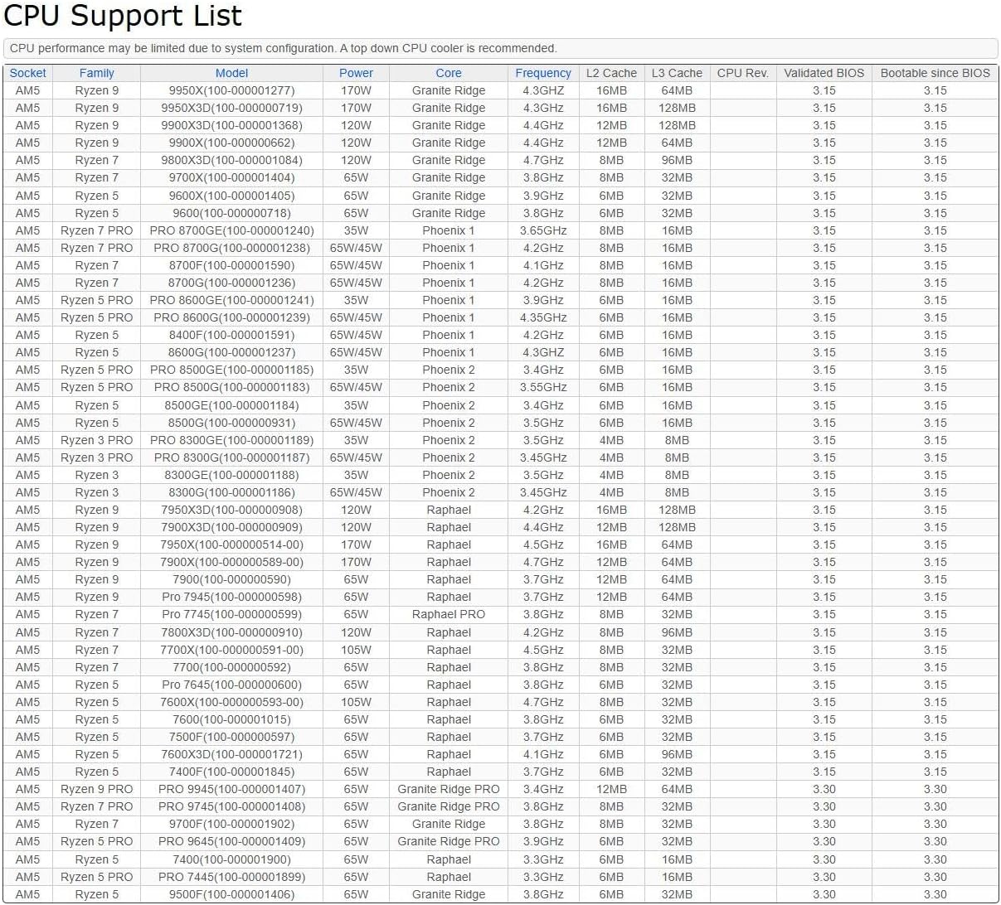Select model 9900X3D(100-000001368)
1001x905 pixels.
(231, 125)
